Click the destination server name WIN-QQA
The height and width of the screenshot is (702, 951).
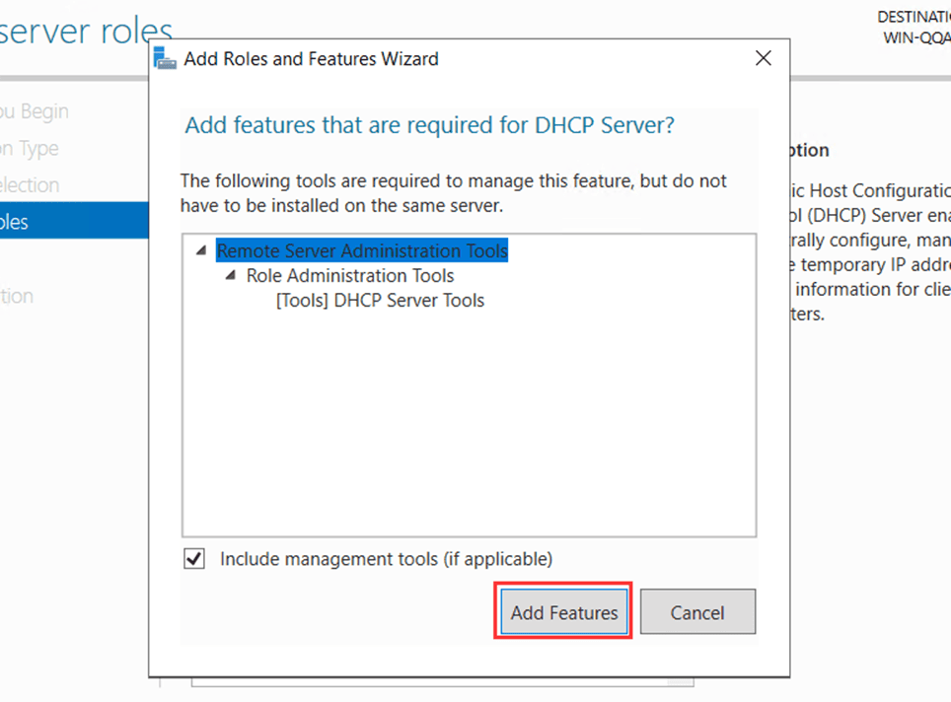click(918, 35)
